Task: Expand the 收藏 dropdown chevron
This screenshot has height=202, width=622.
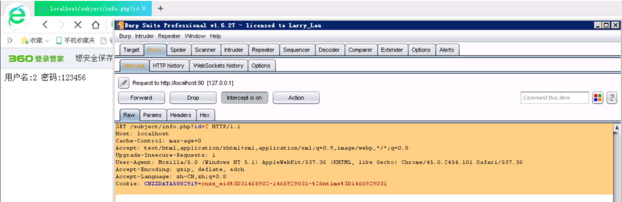Action: click(x=46, y=41)
